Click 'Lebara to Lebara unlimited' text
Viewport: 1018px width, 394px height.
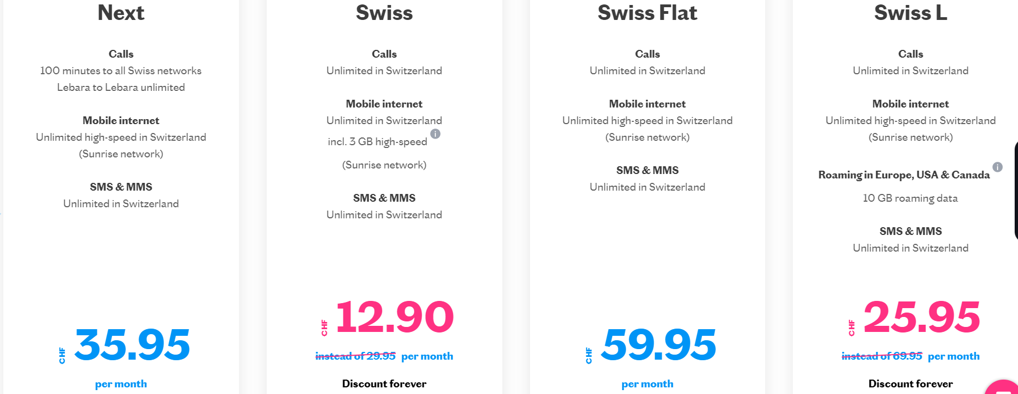(x=121, y=87)
